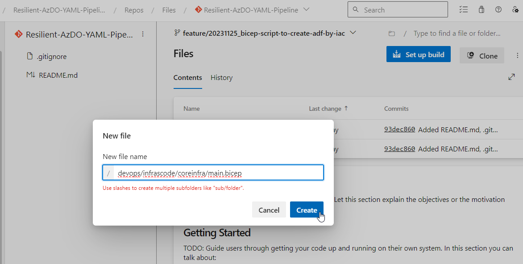Click first 'Added README.md, .git...' commit message
This screenshot has height=264, width=523.
(458, 130)
